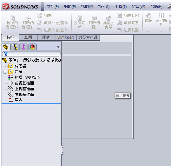Open the 编辑(E) menu

(x=70, y=7)
